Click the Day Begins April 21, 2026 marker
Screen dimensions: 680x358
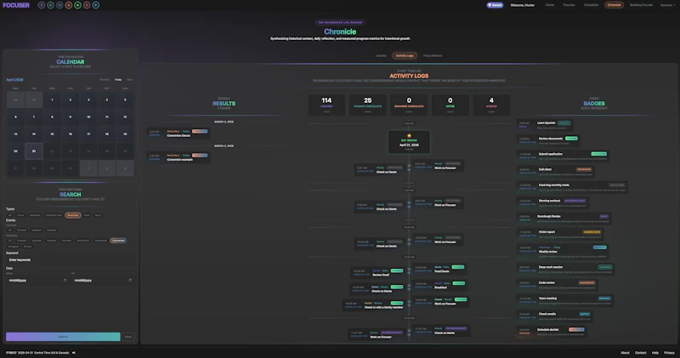tap(409, 142)
